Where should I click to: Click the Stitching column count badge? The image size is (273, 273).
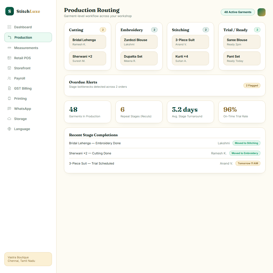[x=206, y=30]
